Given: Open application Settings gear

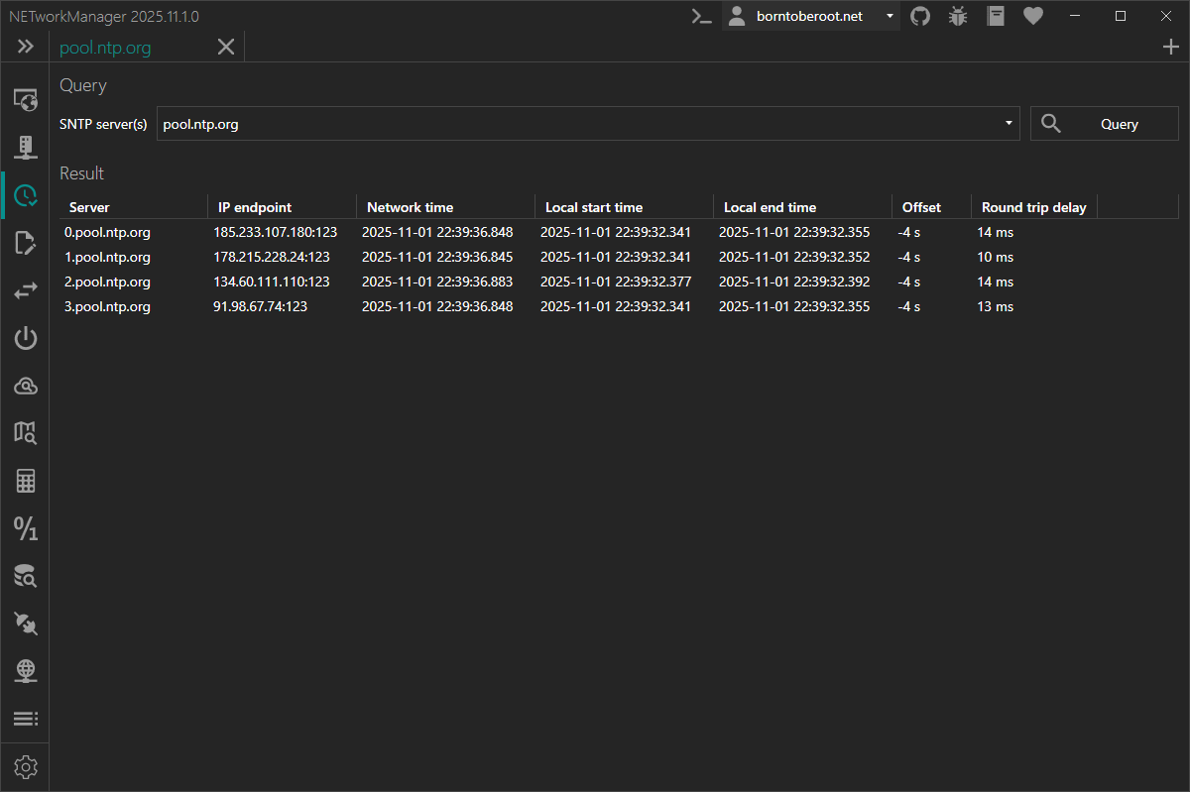Looking at the screenshot, I should [x=25, y=765].
